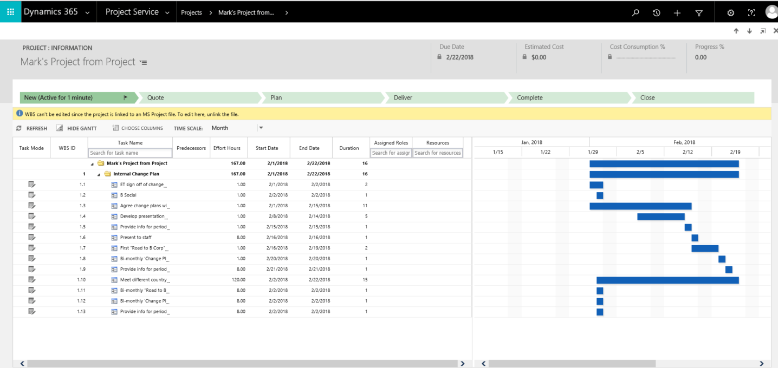This screenshot has width=778, height=368.
Task: Click folder icon of Internal Change Plan
Action: (107, 174)
